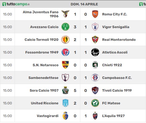The width and height of the screenshot is (146, 123).
Task: Click the orange Roma City F.C. crest
Action: (x=95, y=14)
